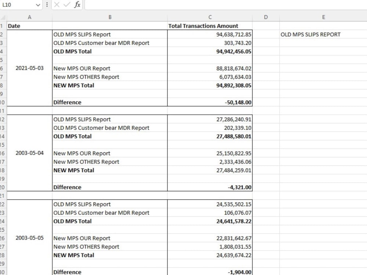
Task: Click the Select All corner triangle
Action: (3, 17)
